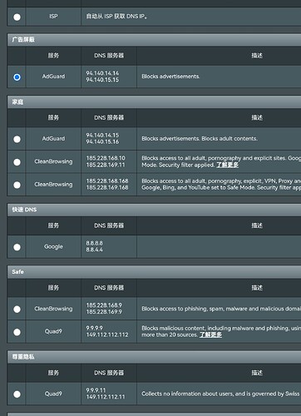Screen dimensions: 301x416
Task: Click 描述 column header in 快速 DNS section
Action: [257, 225]
